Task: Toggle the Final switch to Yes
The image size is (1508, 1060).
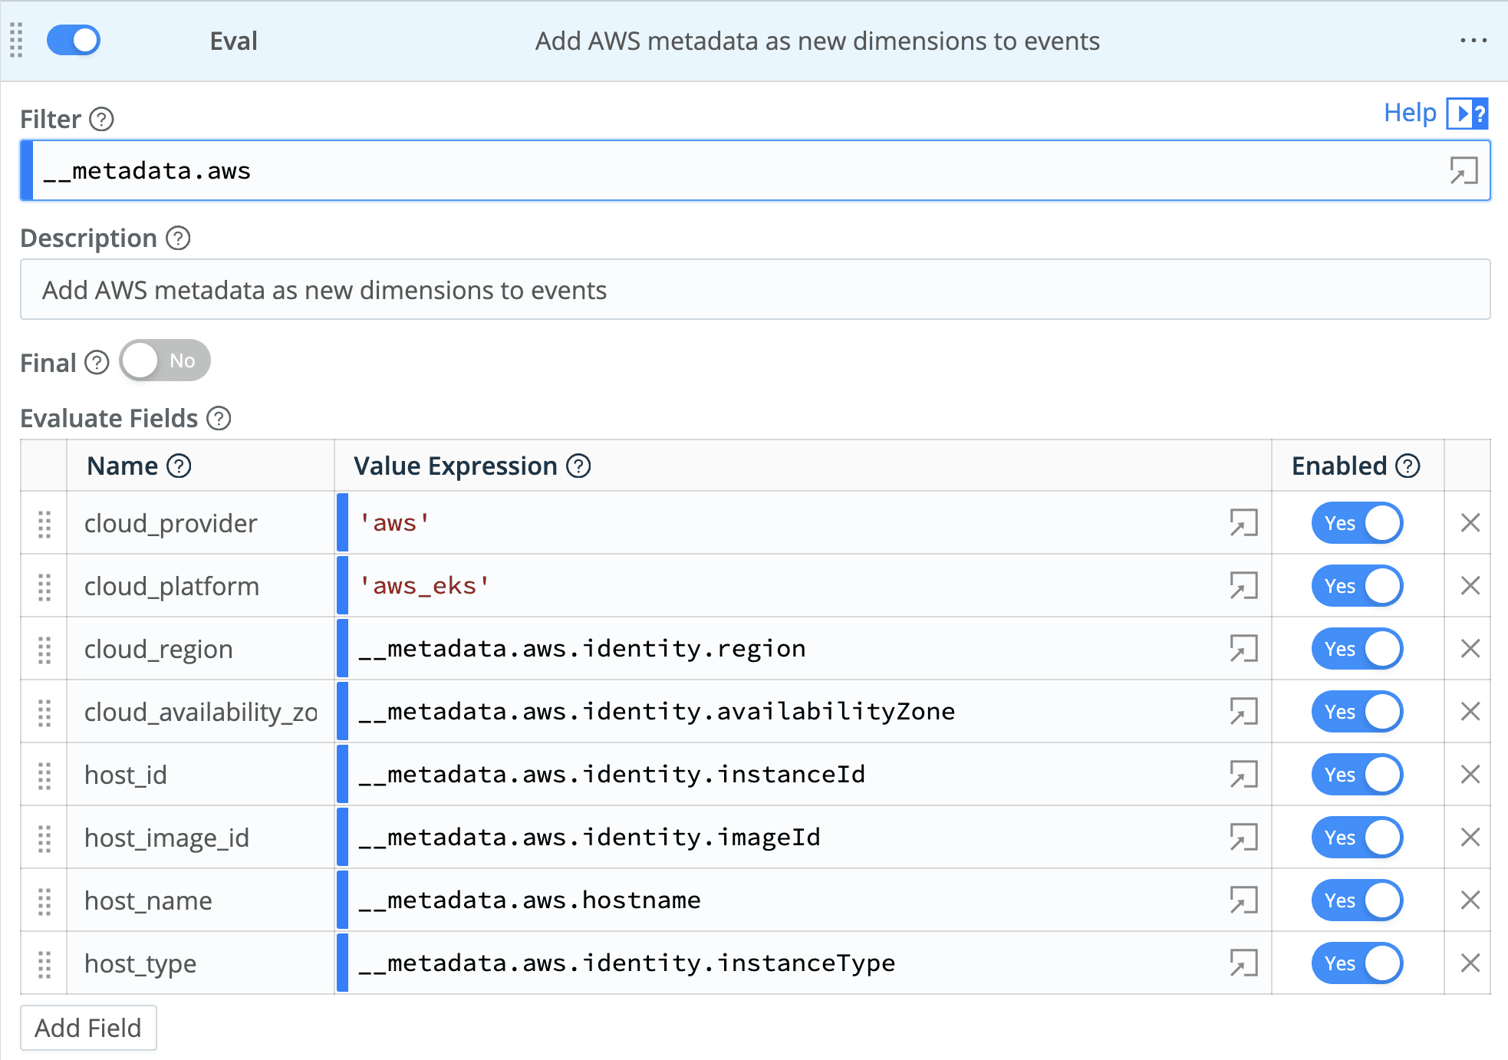Action: click(x=165, y=360)
